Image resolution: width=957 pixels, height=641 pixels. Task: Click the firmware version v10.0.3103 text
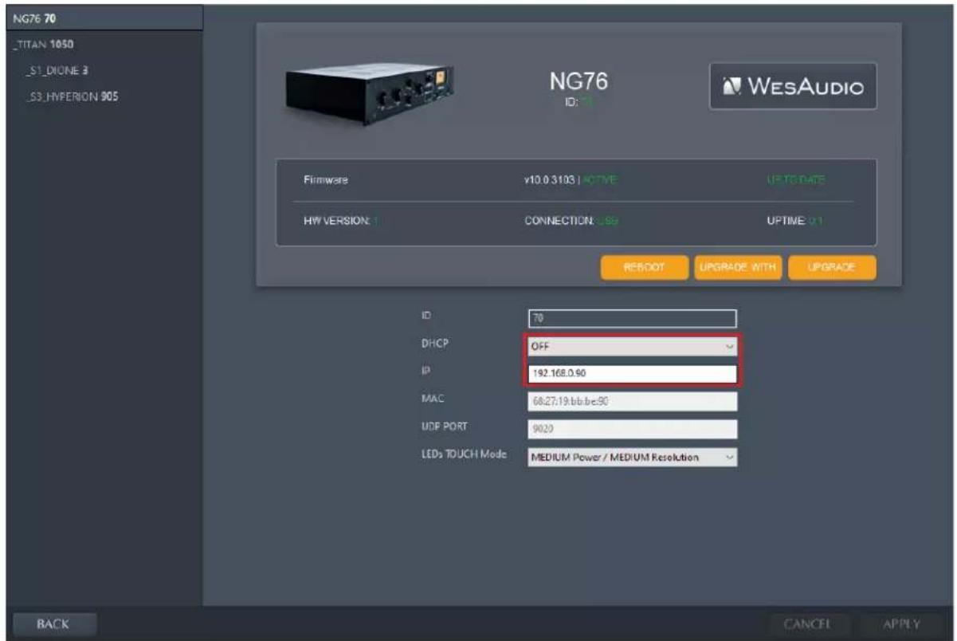[x=546, y=181]
